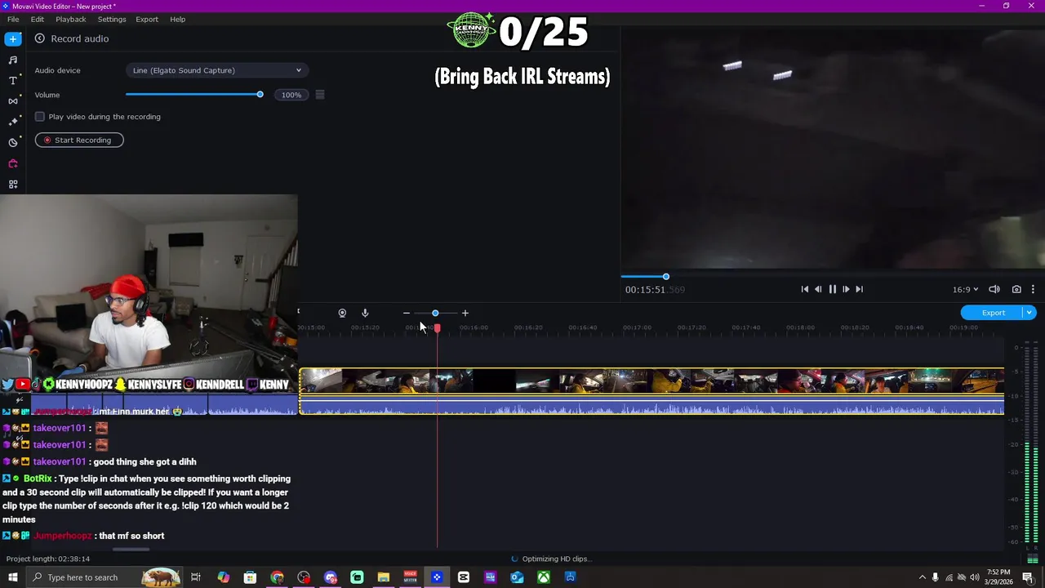Image resolution: width=1045 pixels, height=588 pixels.
Task: Open the Edit menu
Action: coord(38,19)
